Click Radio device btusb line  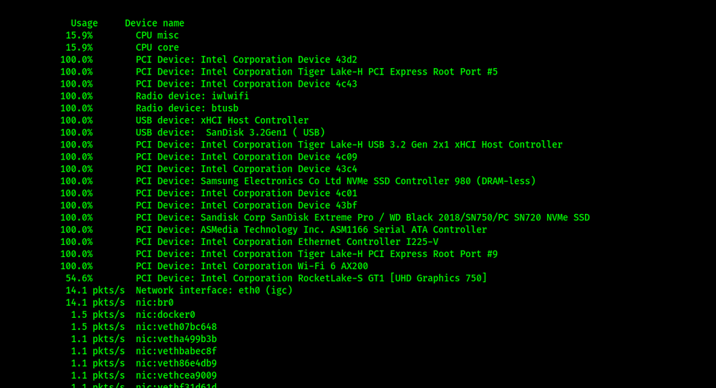[x=150, y=109]
